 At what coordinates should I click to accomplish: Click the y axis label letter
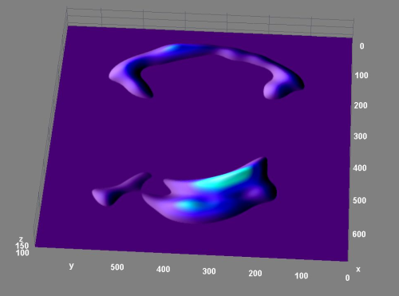71,265
